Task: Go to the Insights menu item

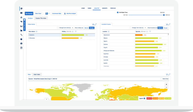Action: pyautogui.click(x=105, y=8)
